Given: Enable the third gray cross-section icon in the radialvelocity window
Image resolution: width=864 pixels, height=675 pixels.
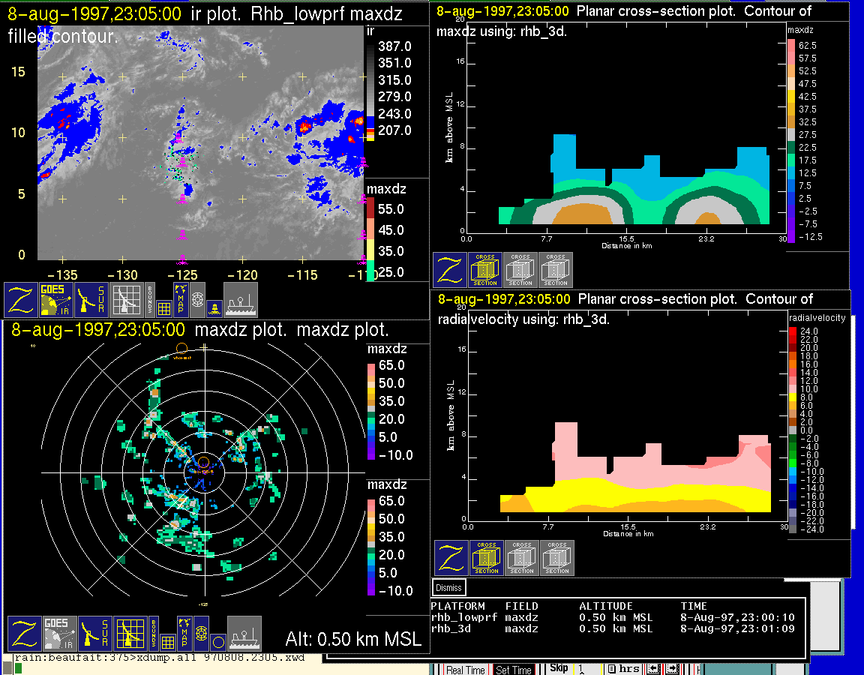Looking at the screenshot, I should coord(557,559).
